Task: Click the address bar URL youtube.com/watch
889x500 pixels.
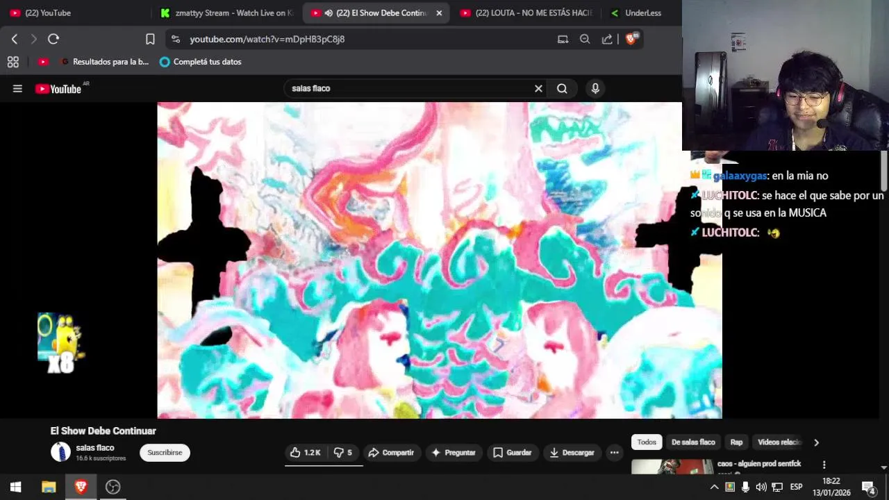Action: point(267,39)
